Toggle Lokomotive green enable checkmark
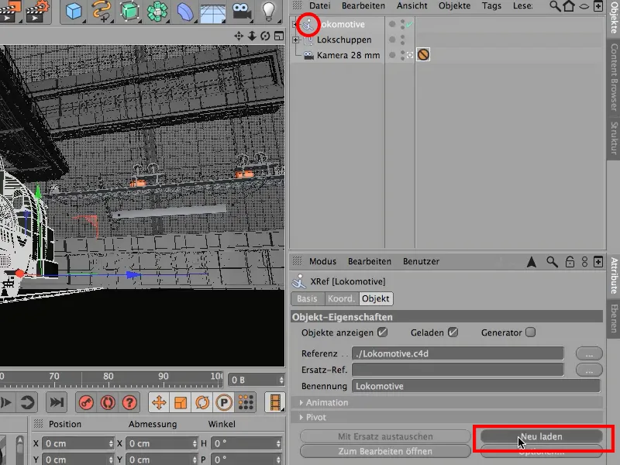620x465 pixels. (x=410, y=24)
